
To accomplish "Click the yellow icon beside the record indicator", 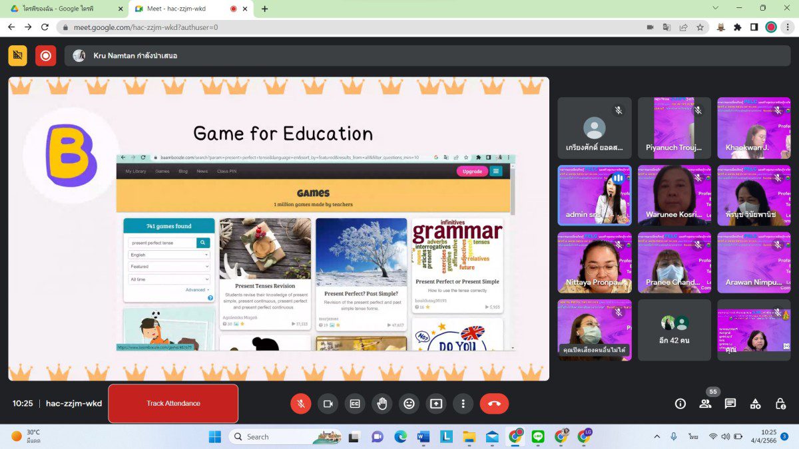I will (x=18, y=56).
